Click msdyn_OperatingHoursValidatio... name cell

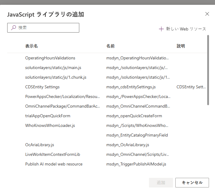138,58
